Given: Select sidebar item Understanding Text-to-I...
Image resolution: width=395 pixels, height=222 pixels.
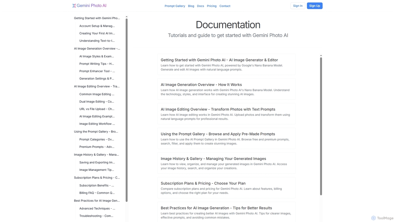Looking at the screenshot, I should [97, 41].
